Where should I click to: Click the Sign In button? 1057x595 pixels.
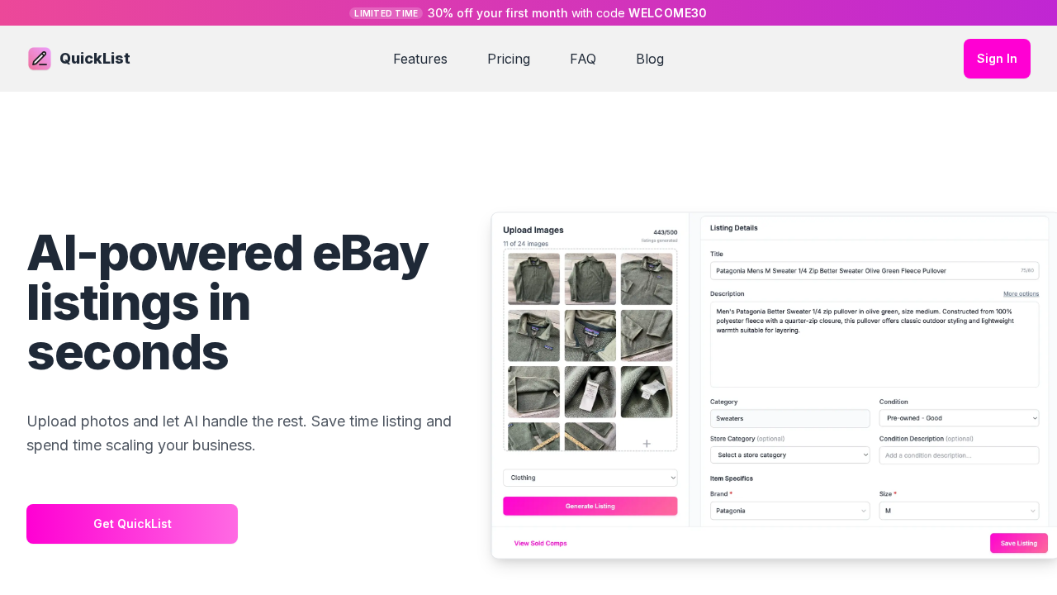[997, 59]
